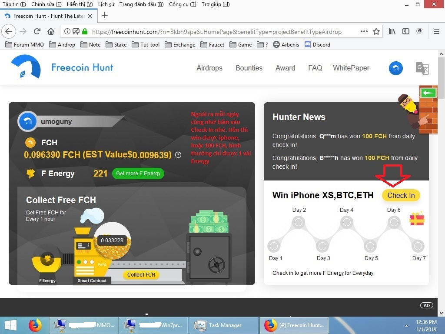Open the Discord bookmark
The image size is (445, 334).
(x=317, y=45)
